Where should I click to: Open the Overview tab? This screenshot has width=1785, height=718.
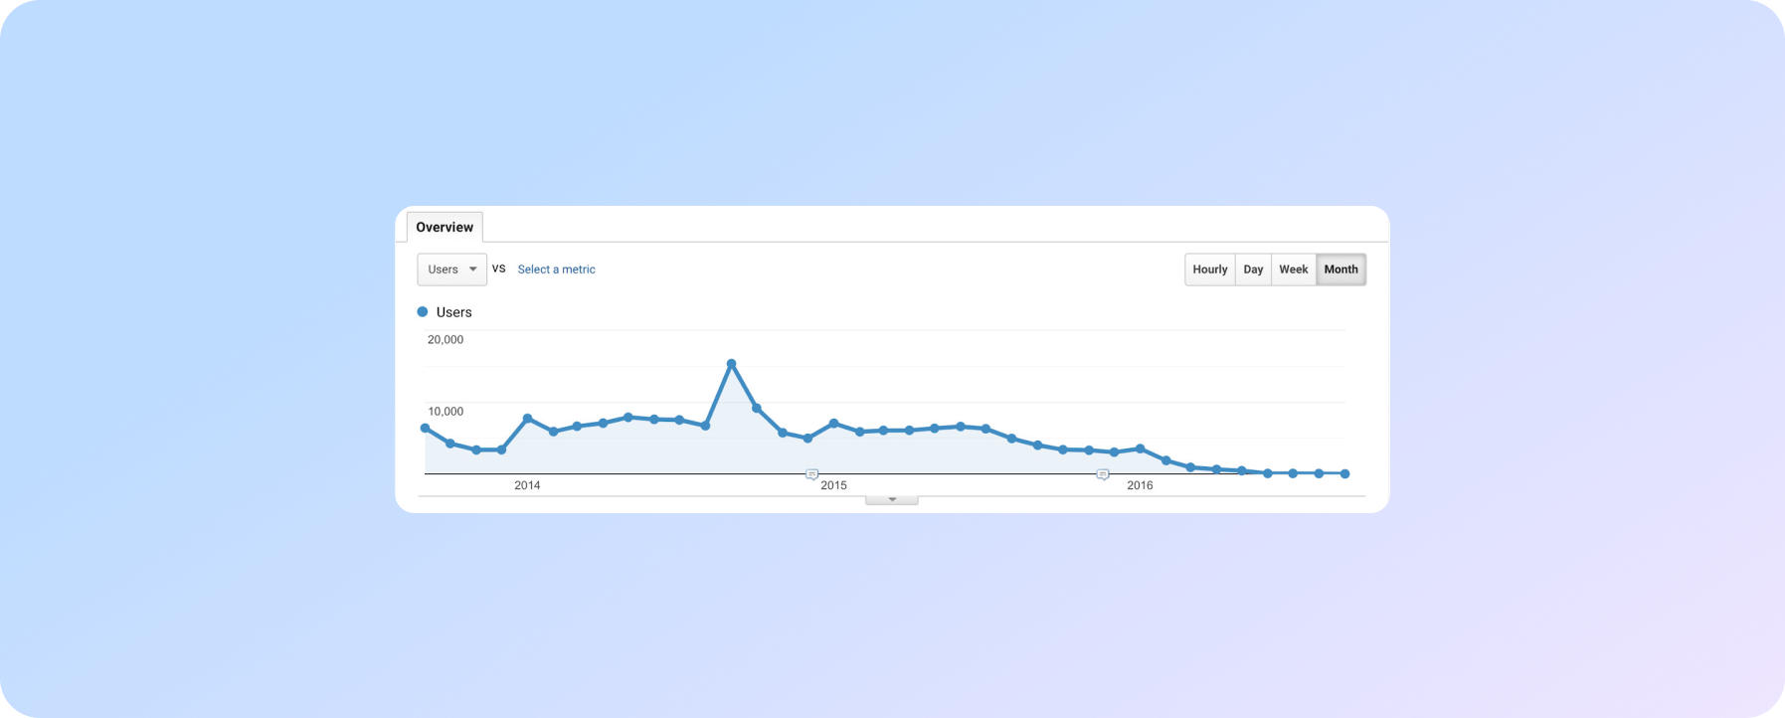[x=445, y=227]
